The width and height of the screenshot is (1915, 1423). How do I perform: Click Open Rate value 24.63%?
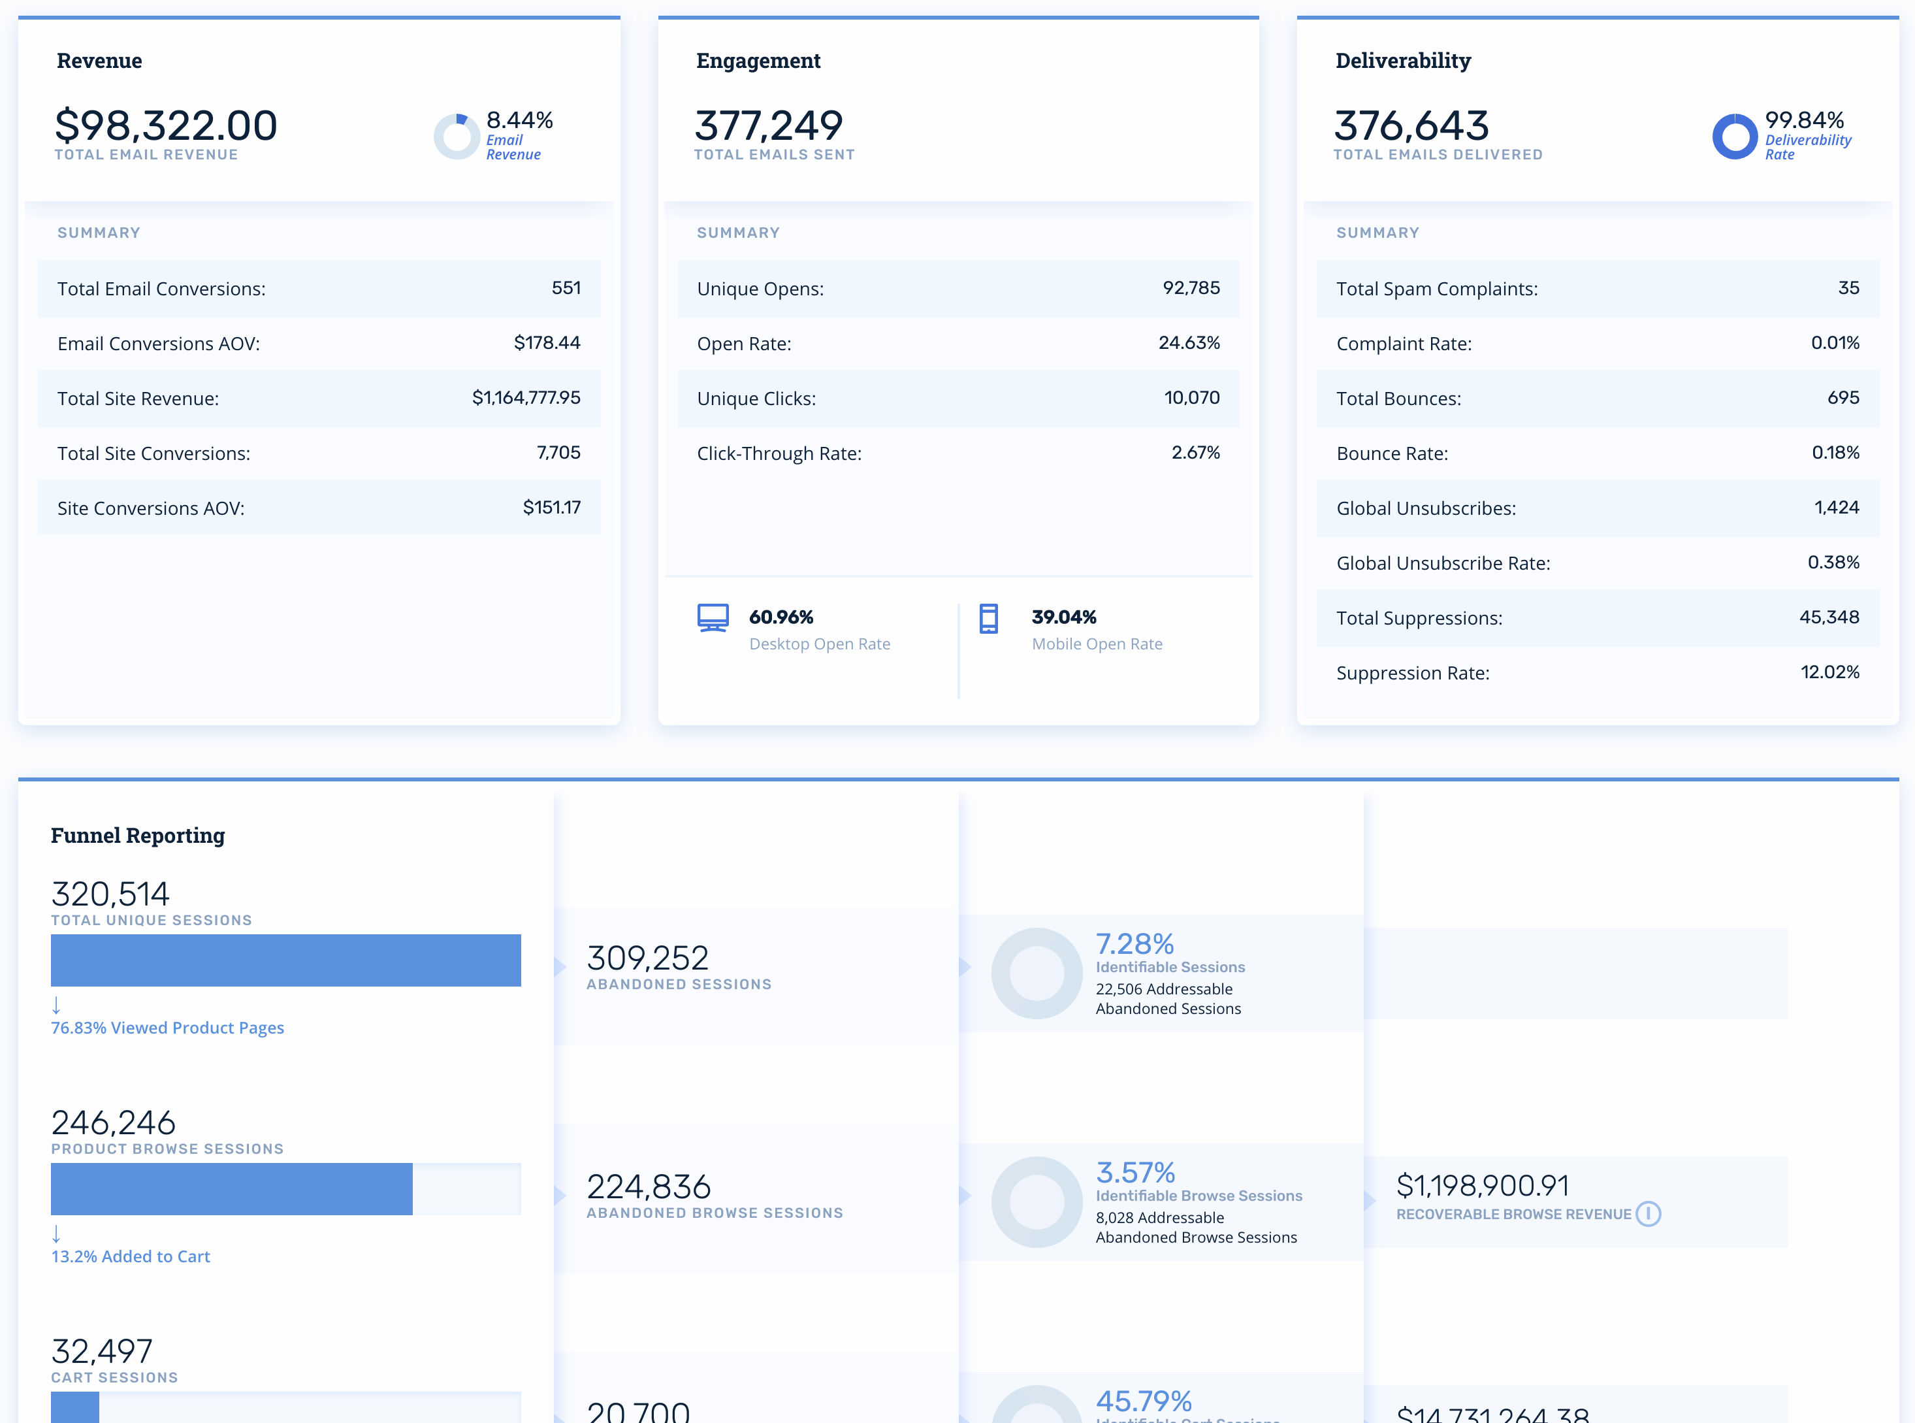point(1189,343)
